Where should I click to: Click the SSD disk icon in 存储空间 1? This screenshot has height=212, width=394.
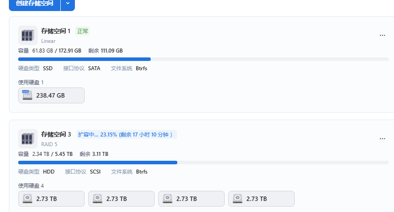[27, 95]
